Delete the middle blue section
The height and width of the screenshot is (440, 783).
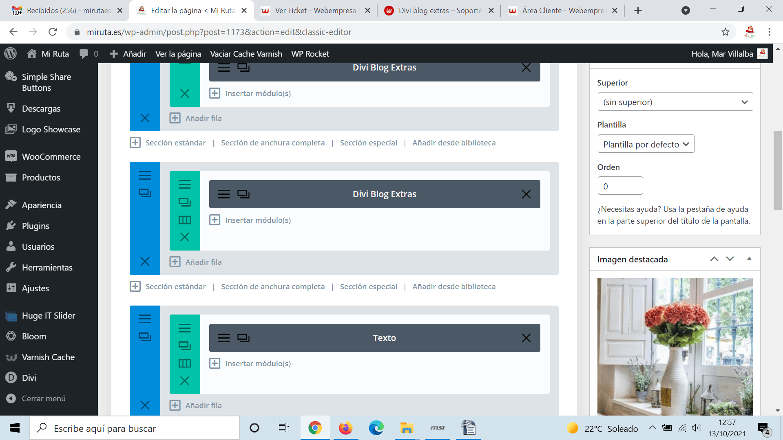[x=145, y=262]
